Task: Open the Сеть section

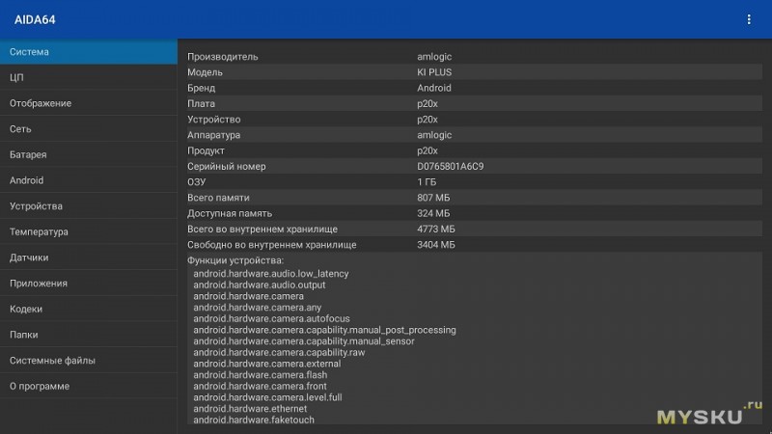Action: point(89,129)
